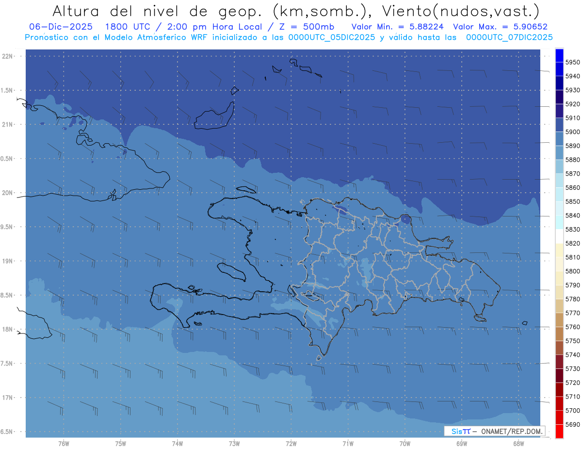Click the '5820' color scale label

click(x=572, y=243)
